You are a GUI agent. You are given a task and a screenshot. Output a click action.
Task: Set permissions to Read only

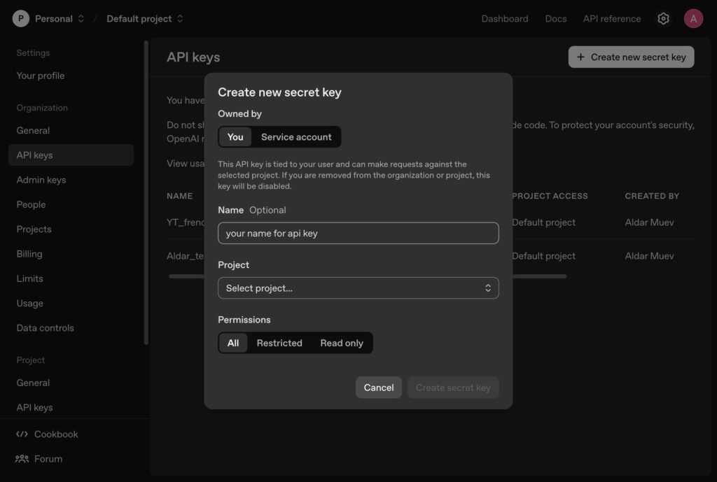(x=342, y=343)
